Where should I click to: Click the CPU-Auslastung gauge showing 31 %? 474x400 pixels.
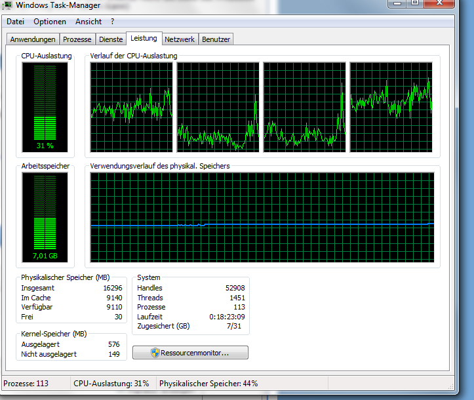point(45,108)
